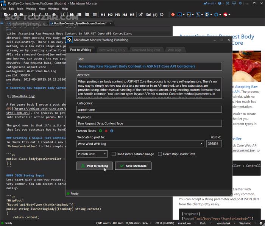
Task: Toggle bold formatting in toolbar
Action: 33,14
